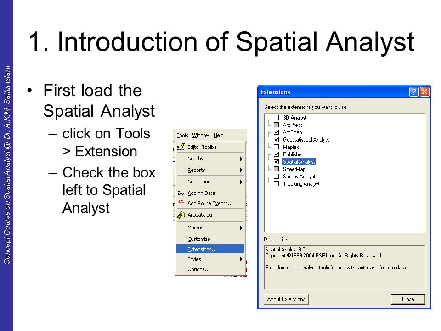Click the Add Route Events icon
This screenshot has height=331, width=441.
click(x=181, y=203)
